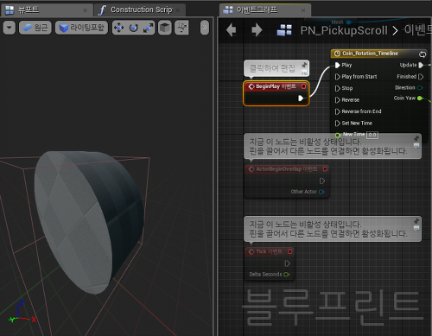432x336 pixels.
Task: Click the BeginPlay white exec output pin
Action: (301, 98)
